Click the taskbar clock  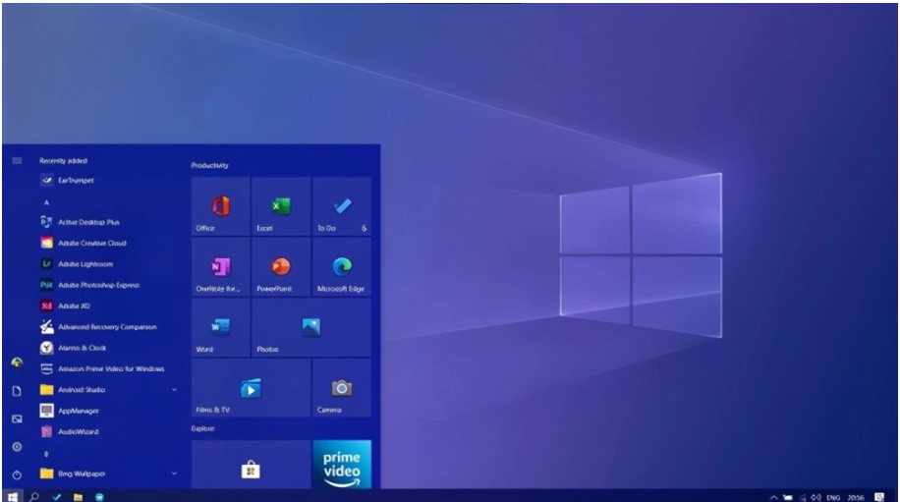point(856,497)
